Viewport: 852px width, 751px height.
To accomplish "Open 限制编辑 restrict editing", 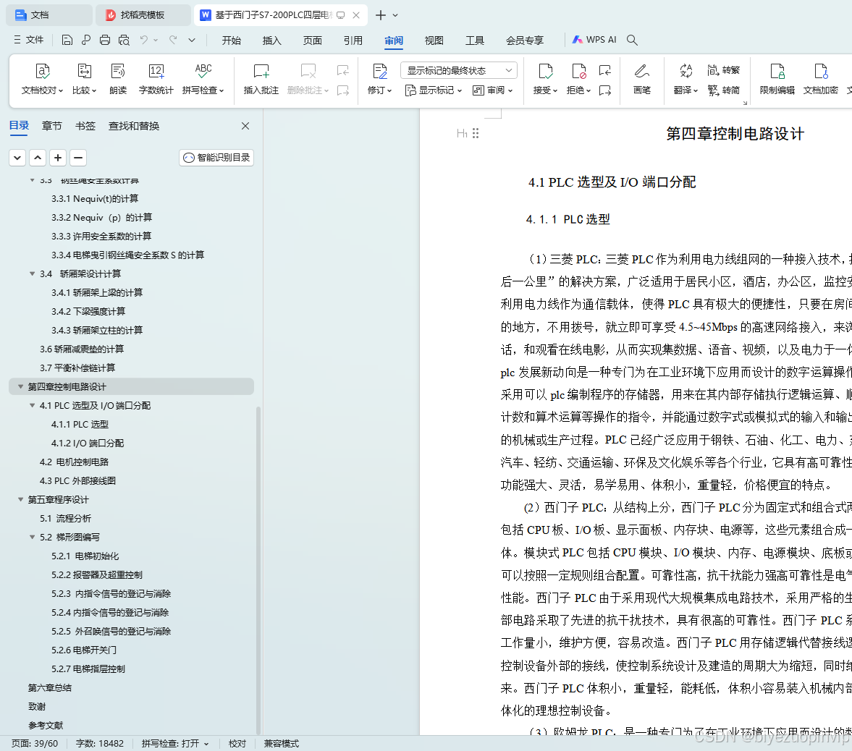I will [x=777, y=80].
